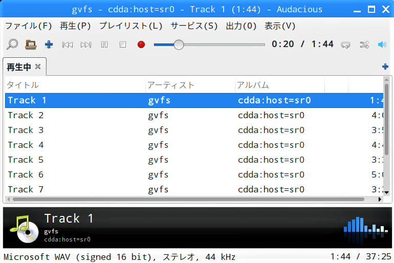Sort by the タイトル column header
394x263 pixels.
(x=75, y=85)
